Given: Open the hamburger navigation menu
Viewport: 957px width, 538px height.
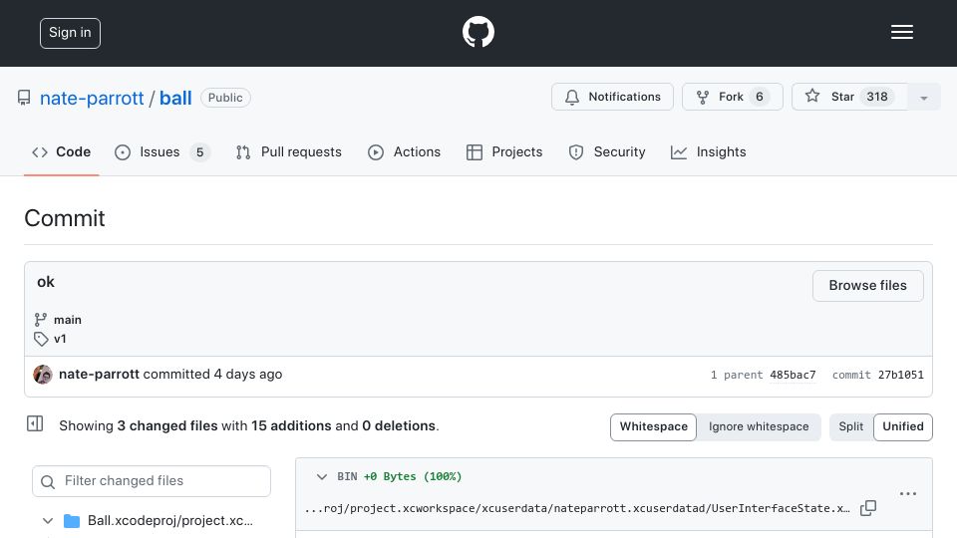Looking at the screenshot, I should [x=901, y=32].
